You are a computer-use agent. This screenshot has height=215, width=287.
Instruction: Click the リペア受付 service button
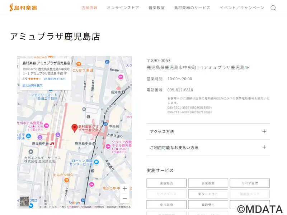coord(250,183)
